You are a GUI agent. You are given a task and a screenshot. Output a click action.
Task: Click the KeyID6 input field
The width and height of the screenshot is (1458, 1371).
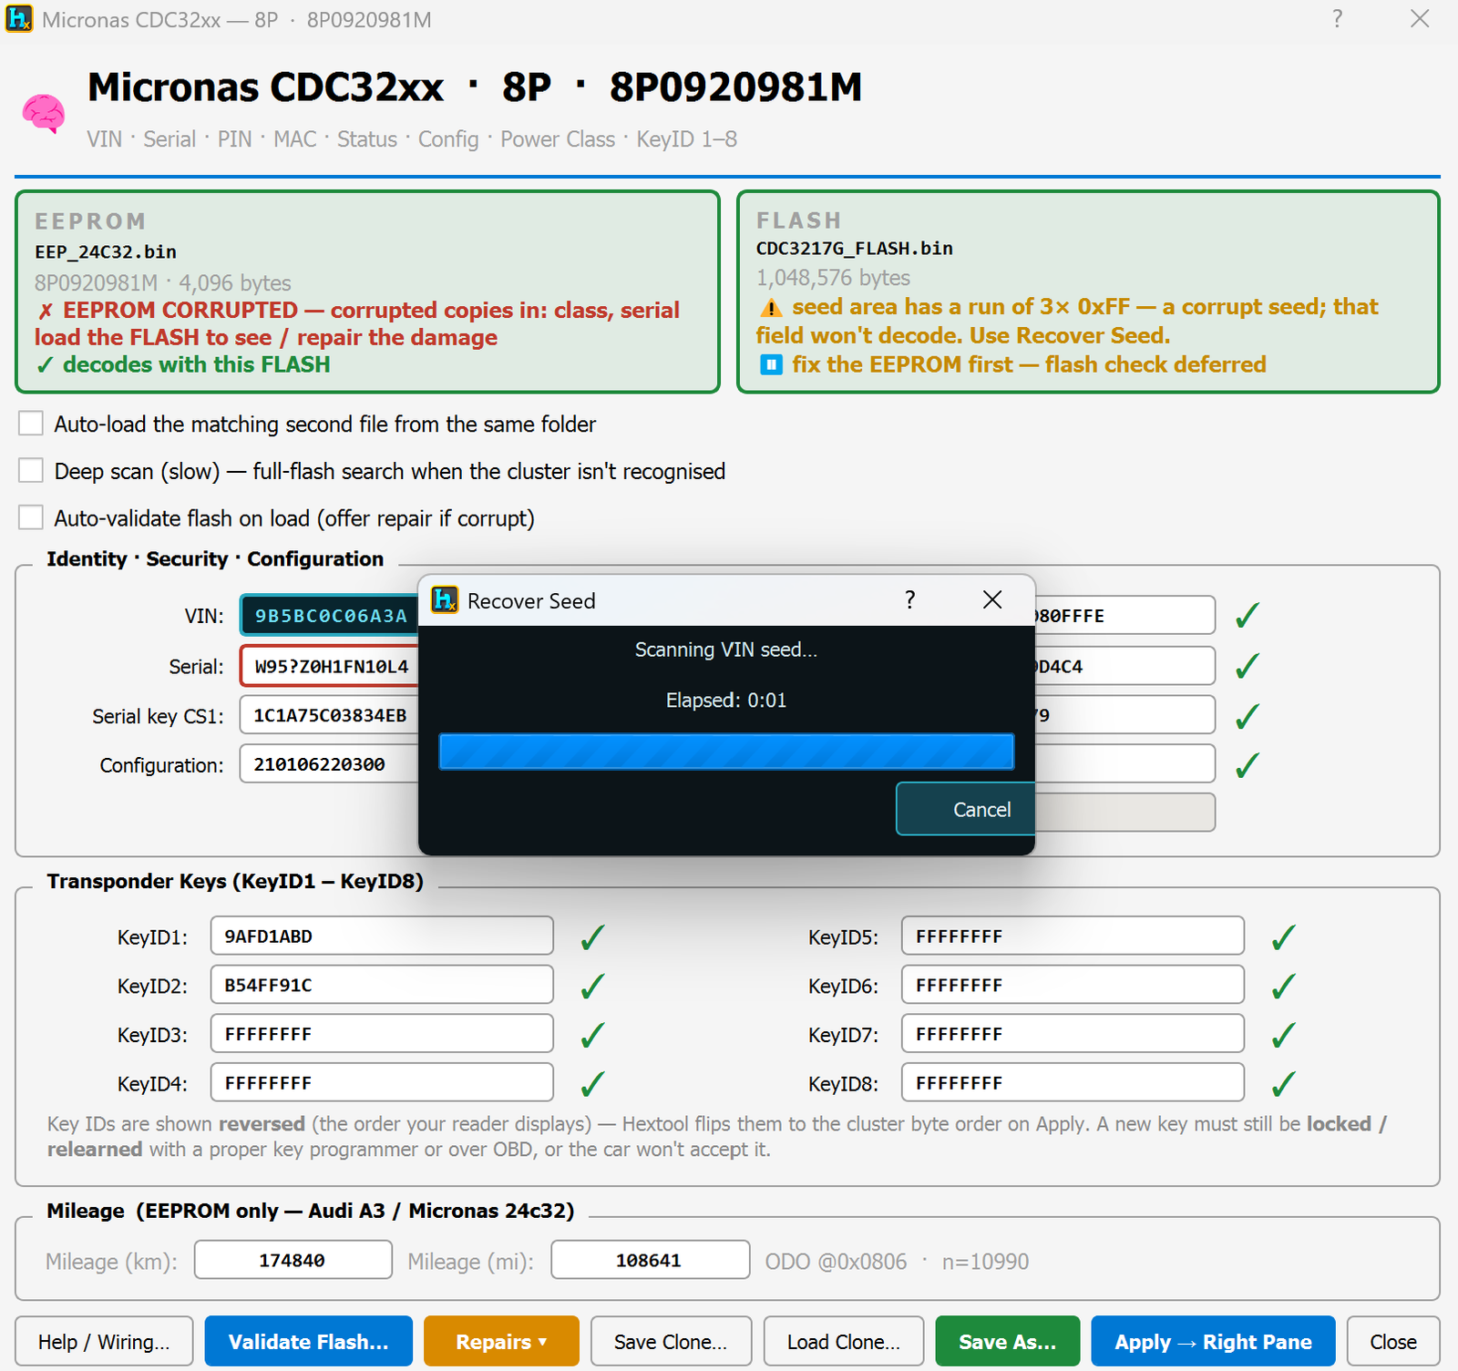pos(1073,985)
